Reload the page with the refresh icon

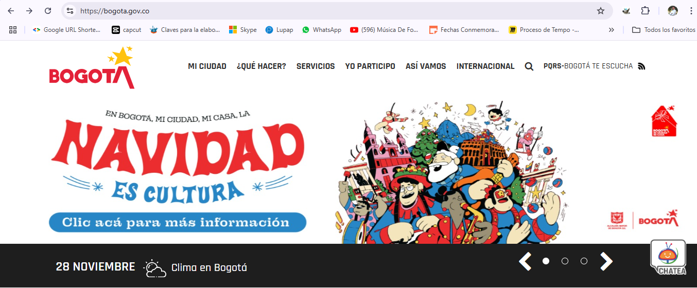(48, 11)
